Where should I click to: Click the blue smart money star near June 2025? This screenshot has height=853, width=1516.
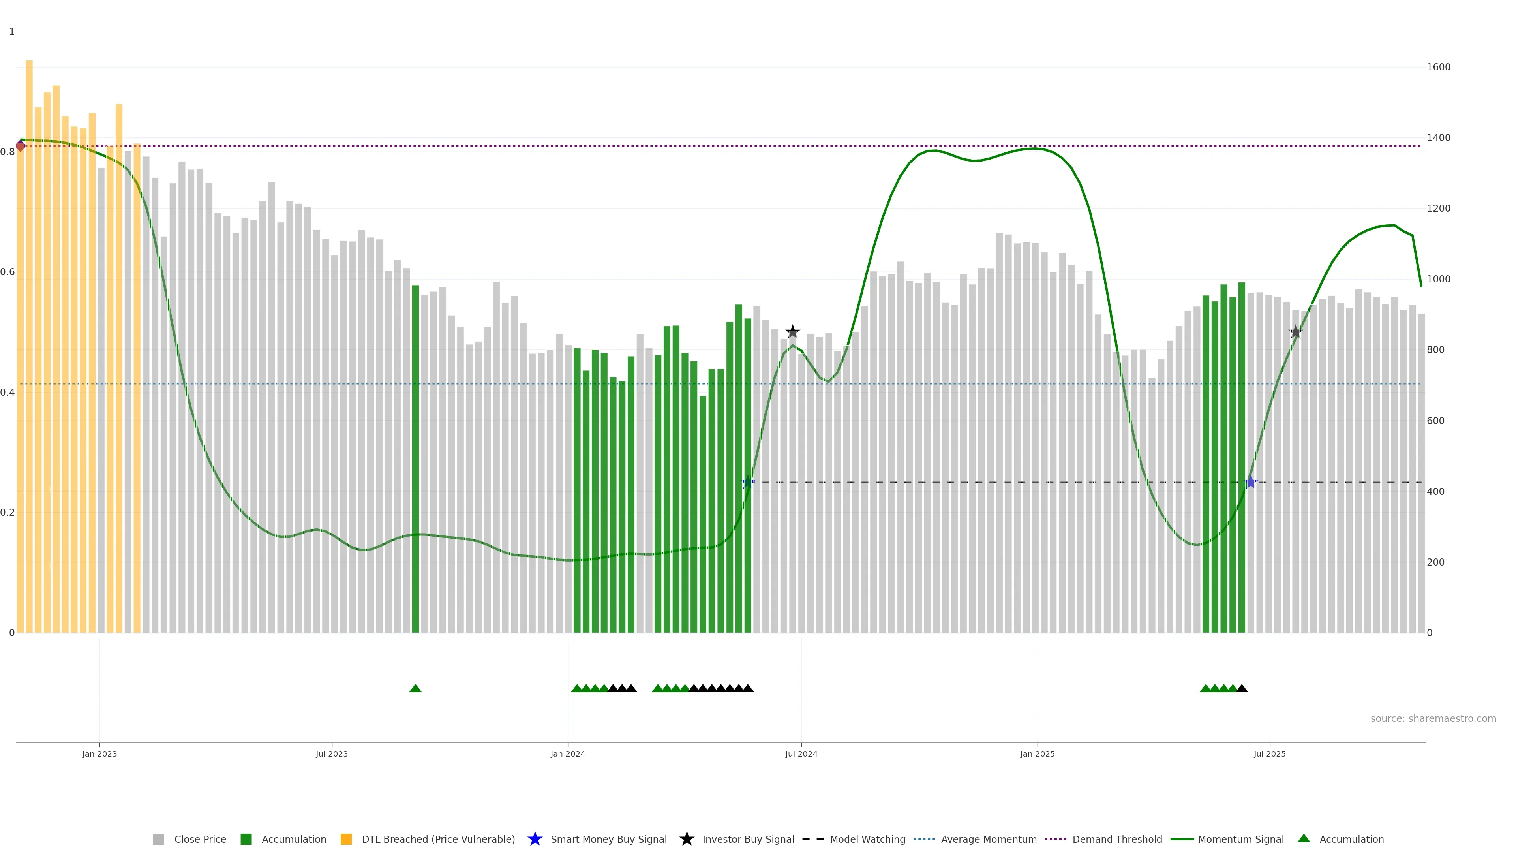[1251, 483]
